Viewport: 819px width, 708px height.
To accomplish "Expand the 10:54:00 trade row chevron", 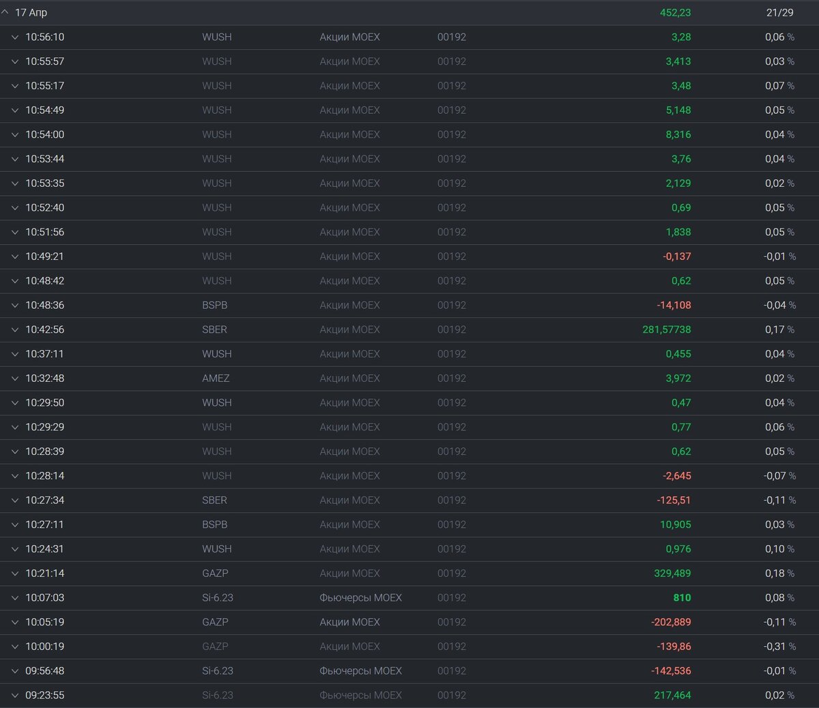I will 15,134.
